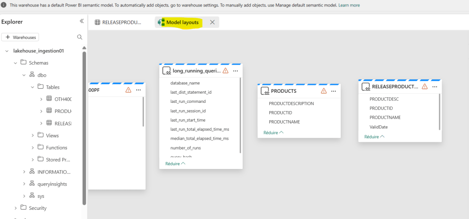The height and width of the screenshot is (219, 469).
Task: Expand the Security folder
Action: click(16, 208)
